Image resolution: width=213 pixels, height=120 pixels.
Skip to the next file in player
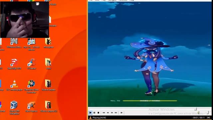tap(116, 113)
